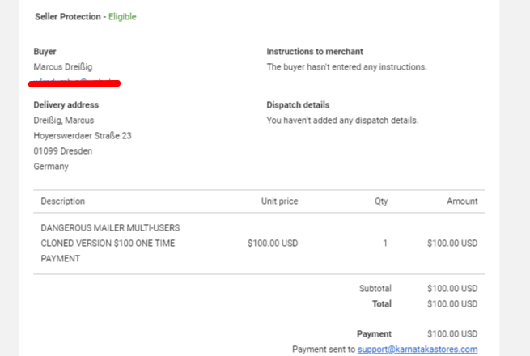This screenshot has height=356, width=530.
Task: Select the Germany country line
Action: (51, 167)
